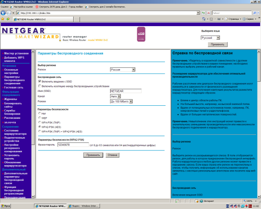Open the language dropdown showing Русский
261x209 pixels.
pos(210,38)
